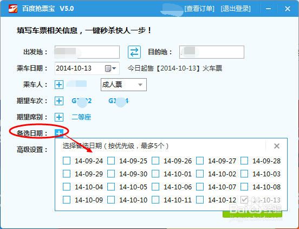The height and width of the screenshot is (229, 299).
Task: Check the 14-10-09 date checkbox
Action: 67,200
